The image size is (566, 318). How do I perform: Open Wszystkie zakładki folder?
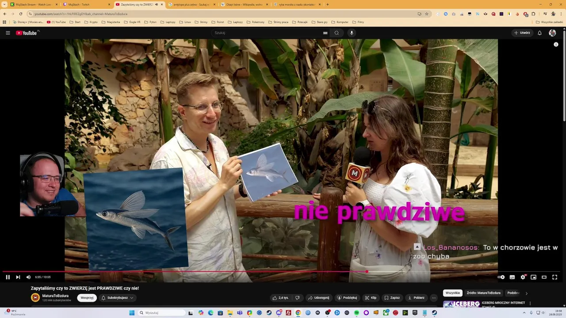pos(549,22)
